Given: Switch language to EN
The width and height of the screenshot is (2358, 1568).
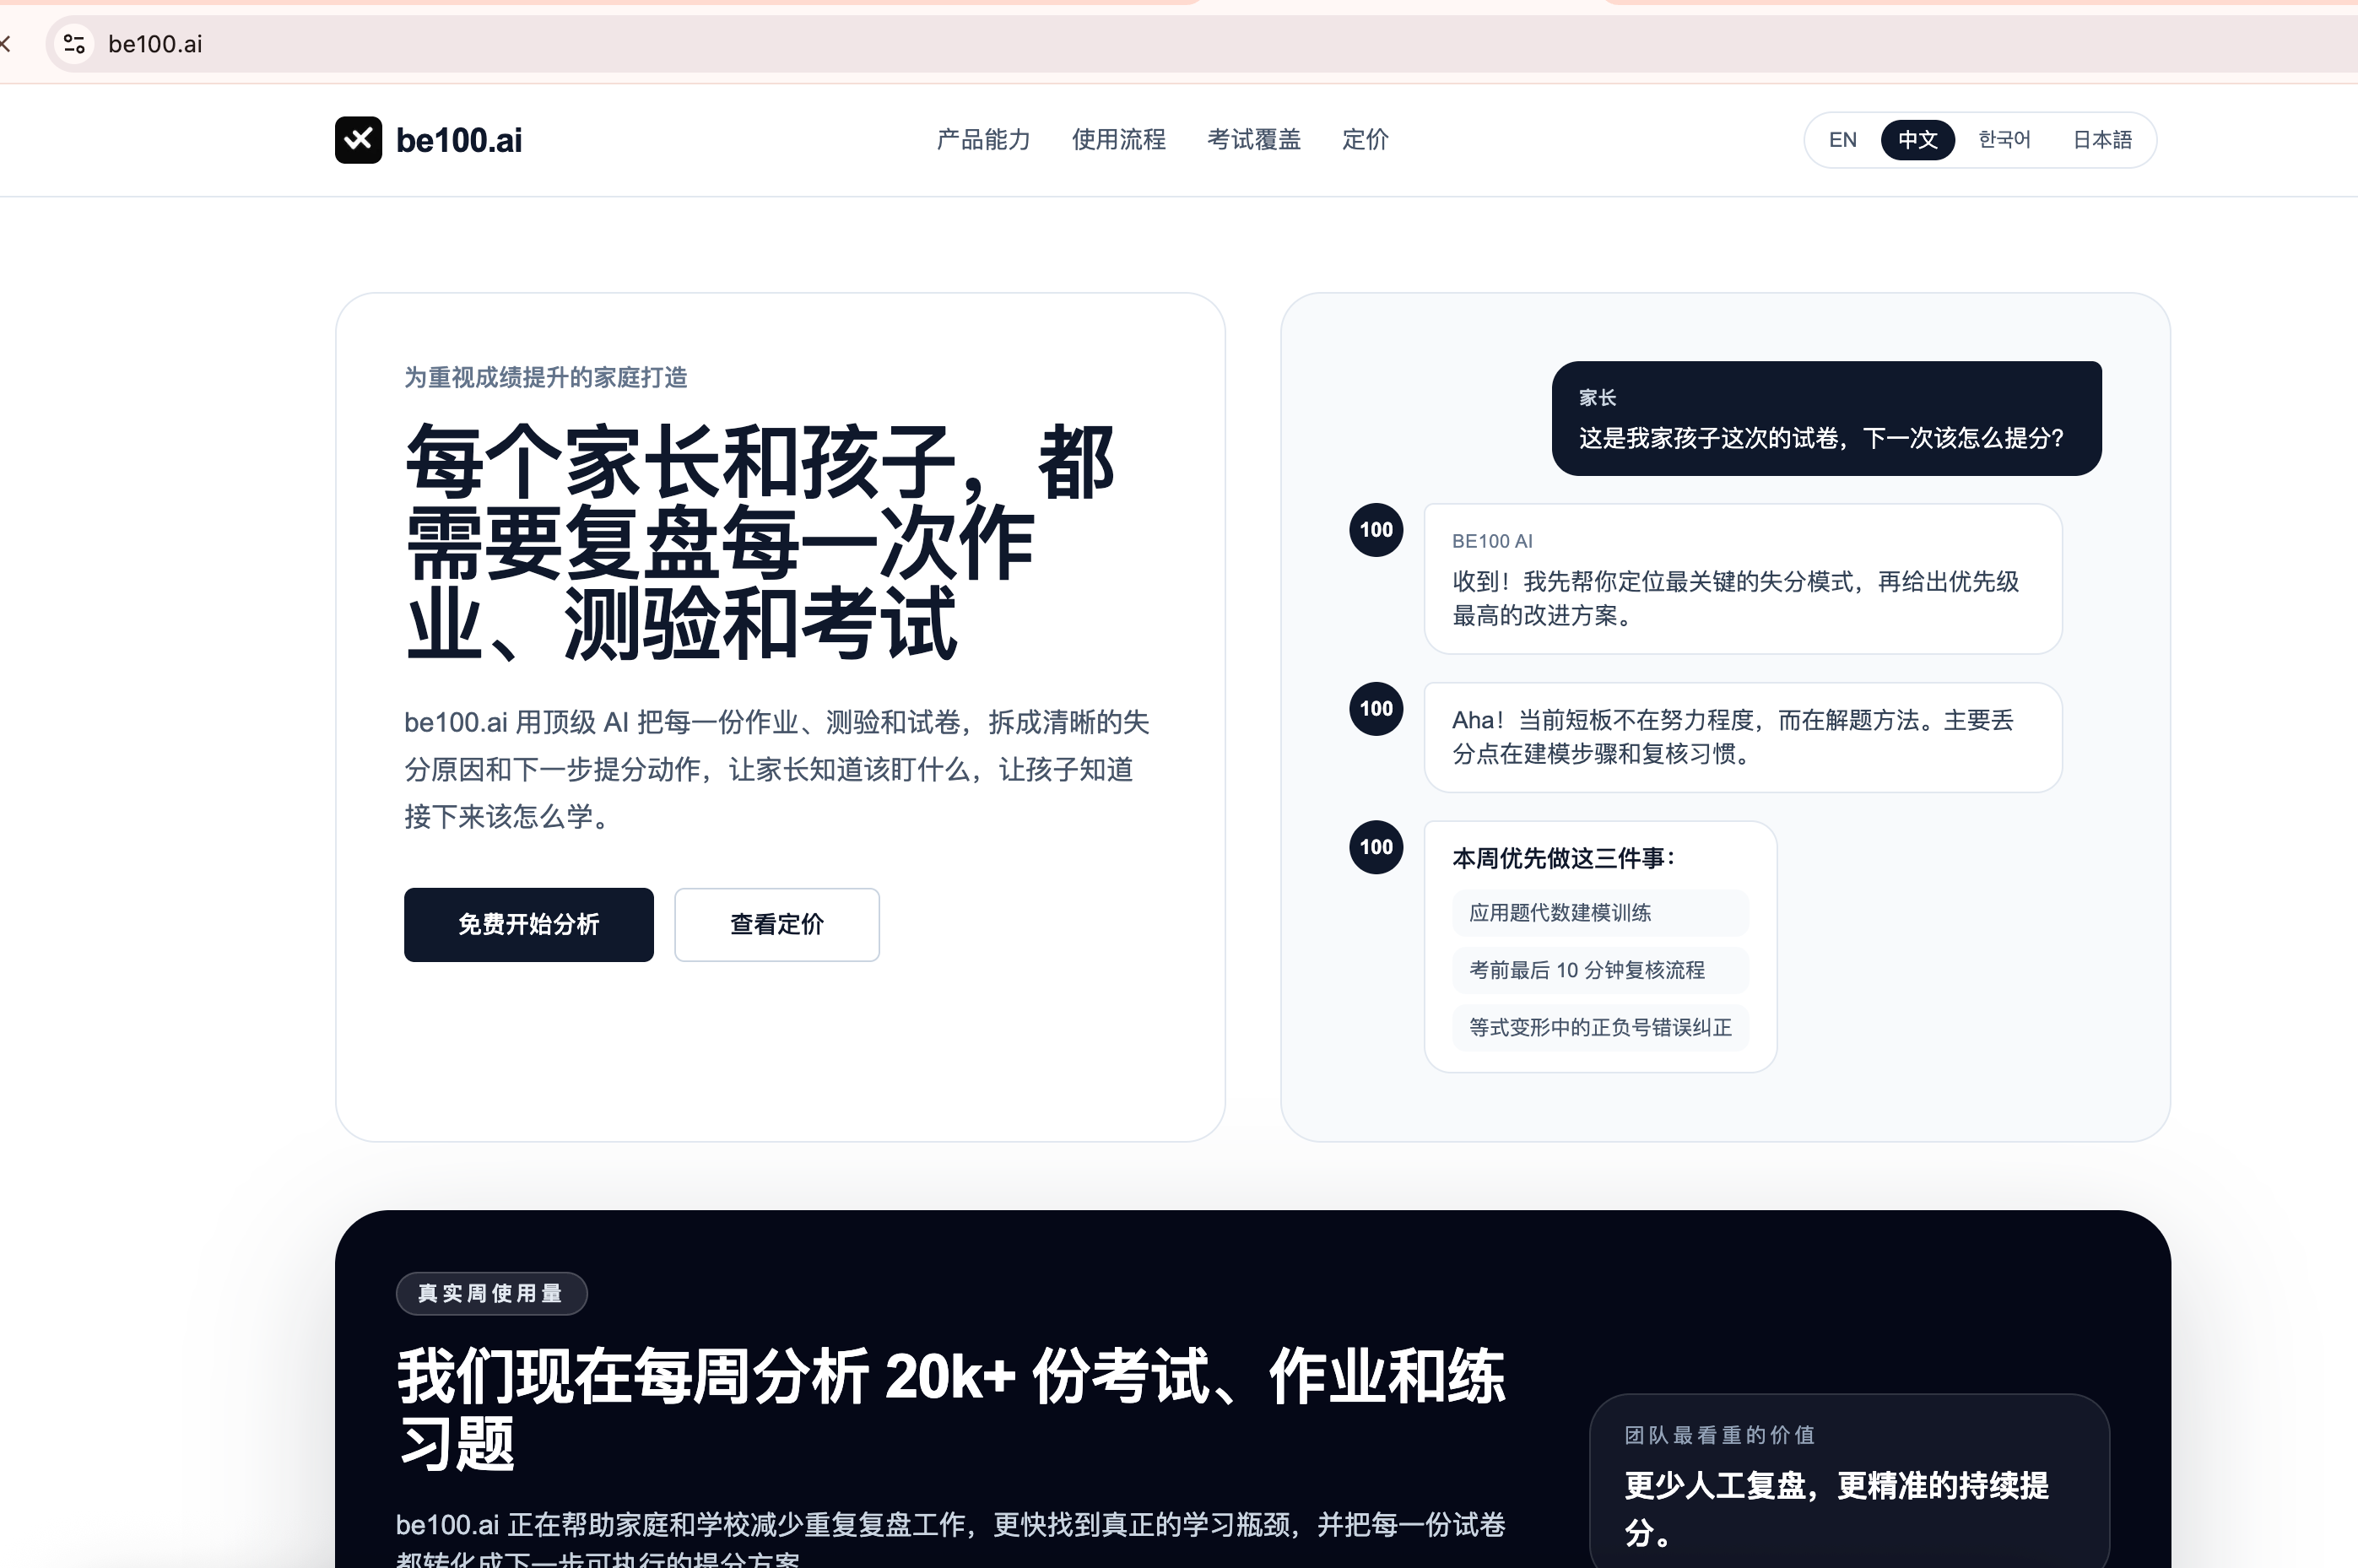Looking at the screenshot, I should pos(1842,140).
